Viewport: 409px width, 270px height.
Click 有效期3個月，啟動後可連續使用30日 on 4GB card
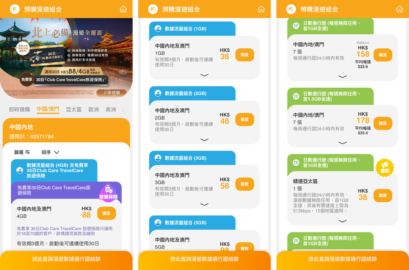58,244
